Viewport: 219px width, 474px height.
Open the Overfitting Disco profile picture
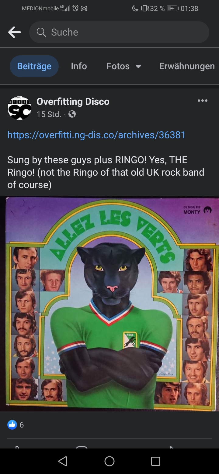pos(19,108)
